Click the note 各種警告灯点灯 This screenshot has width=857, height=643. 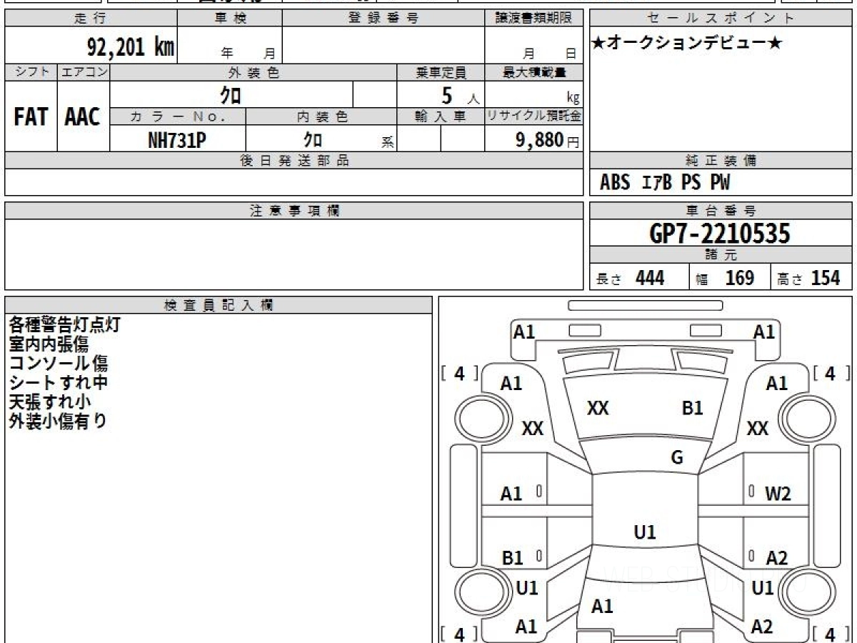[x=64, y=325]
